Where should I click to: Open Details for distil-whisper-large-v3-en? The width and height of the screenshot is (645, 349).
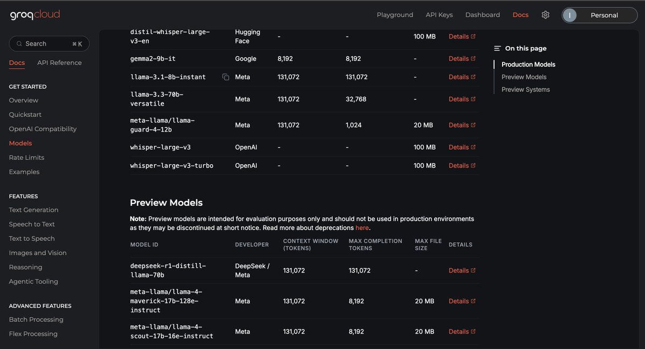462,37
